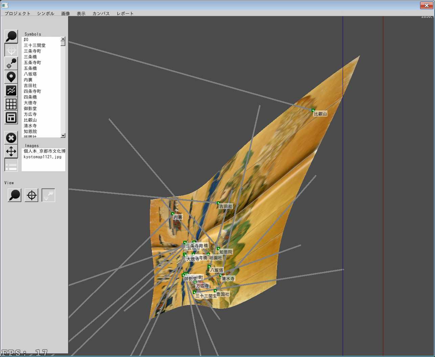Select 五条橋 in the Symbols list
Screen dimensions: 435x357
(x=41, y=68)
